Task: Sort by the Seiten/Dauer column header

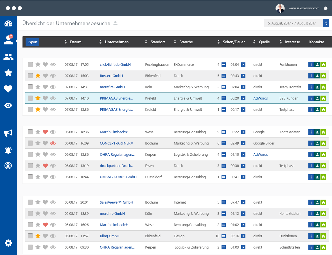Action: [x=234, y=42]
